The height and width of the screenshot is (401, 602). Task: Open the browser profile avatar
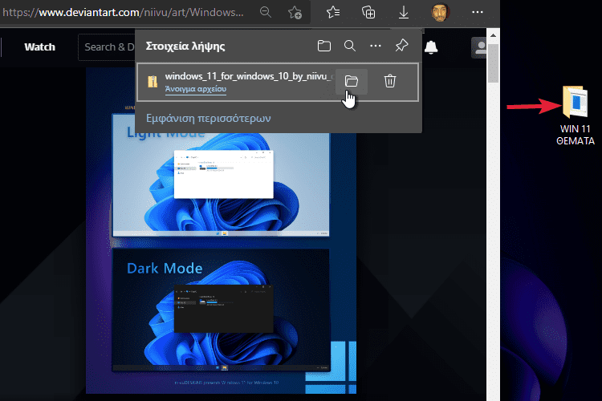(440, 12)
